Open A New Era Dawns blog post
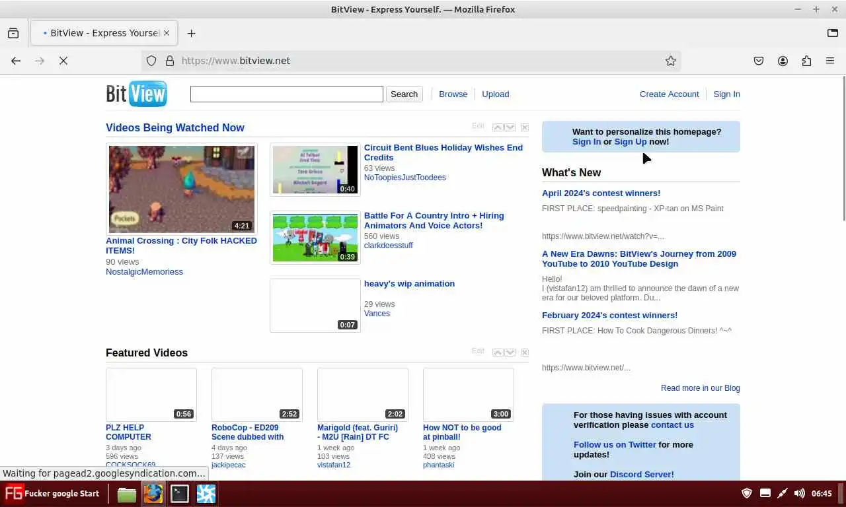This screenshot has width=846, height=507. [x=639, y=259]
